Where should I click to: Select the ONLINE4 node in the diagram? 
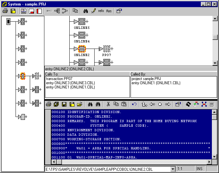click(x=82, y=35)
